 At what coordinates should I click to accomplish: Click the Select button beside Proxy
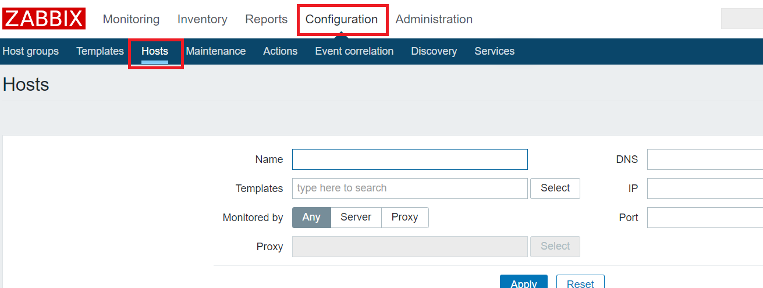(555, 247)
